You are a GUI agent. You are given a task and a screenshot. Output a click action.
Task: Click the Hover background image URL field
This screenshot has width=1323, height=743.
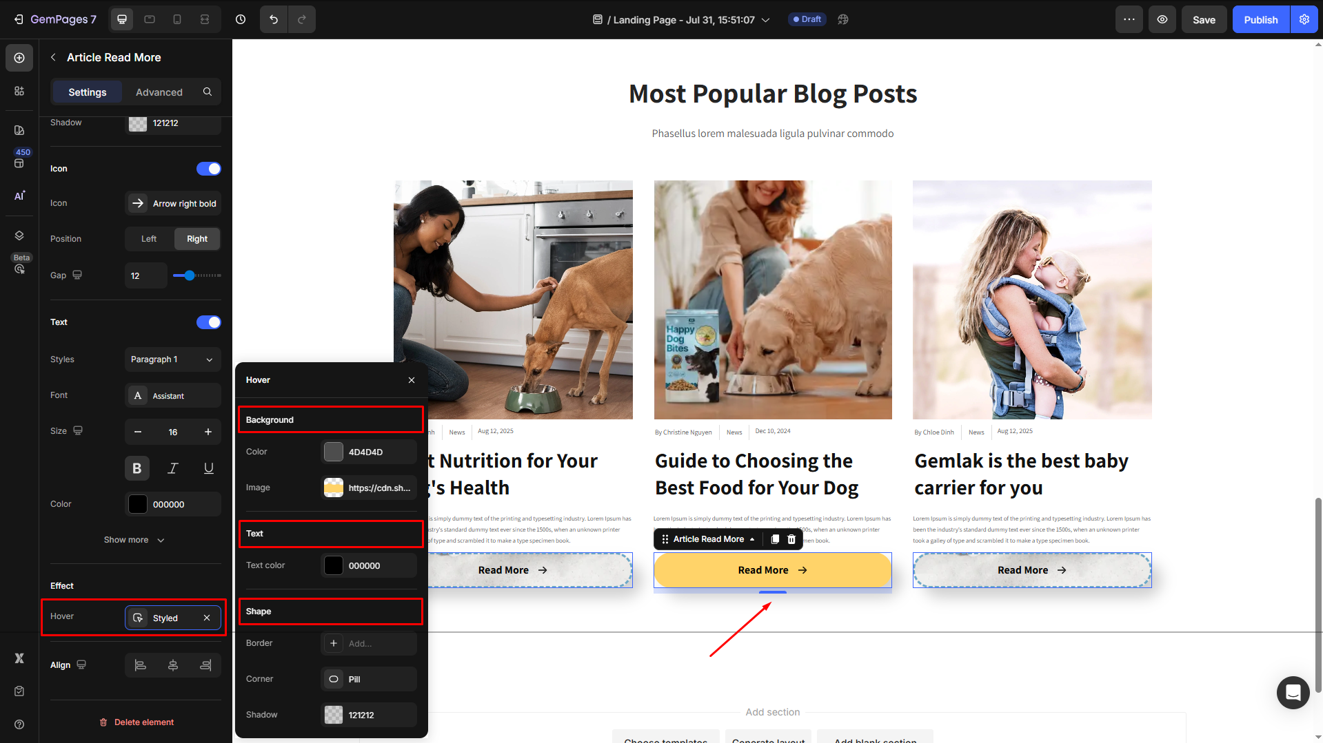pyautogui.click(x=369, y=488)
